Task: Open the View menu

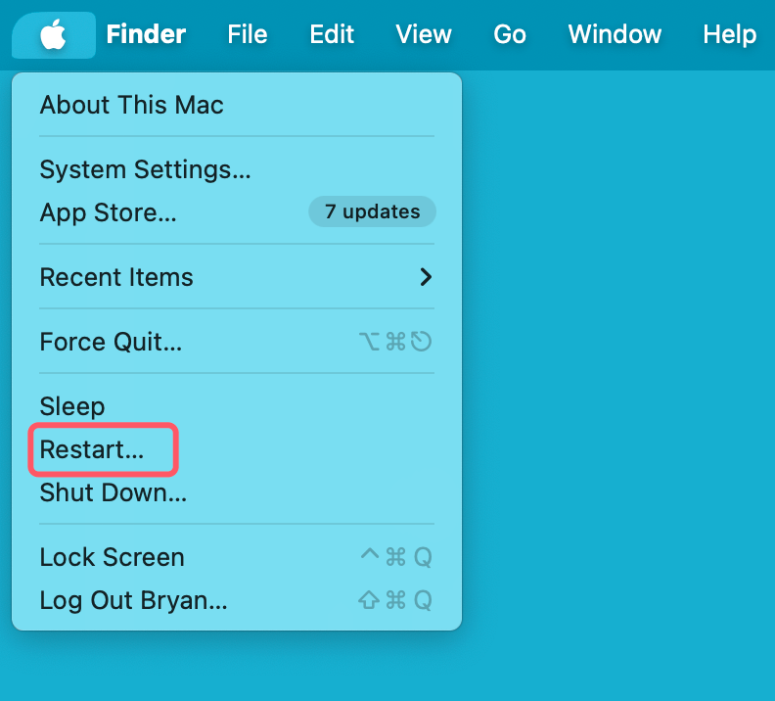Action: coord(424,35)
